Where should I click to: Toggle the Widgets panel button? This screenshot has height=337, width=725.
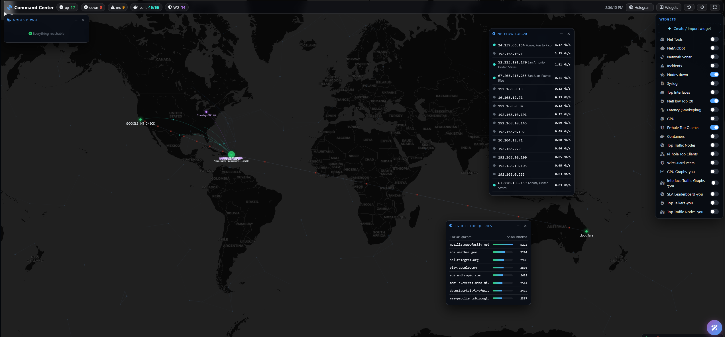point(669,7)
